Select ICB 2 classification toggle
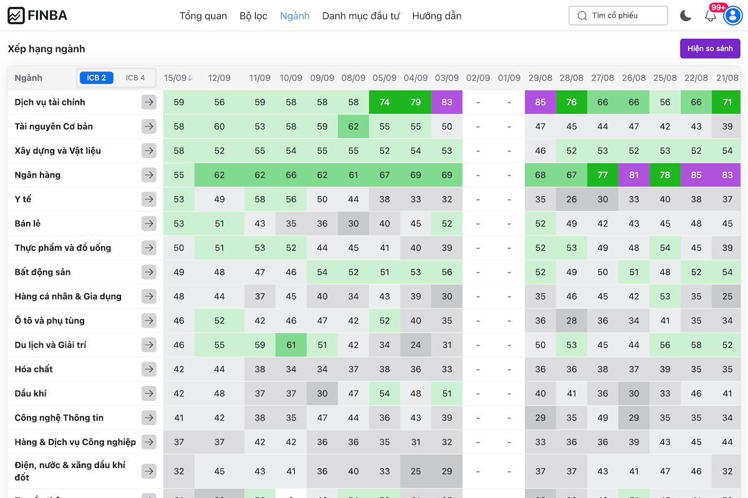This screenshot has width=748, height=498. click(x=97, y=78)
